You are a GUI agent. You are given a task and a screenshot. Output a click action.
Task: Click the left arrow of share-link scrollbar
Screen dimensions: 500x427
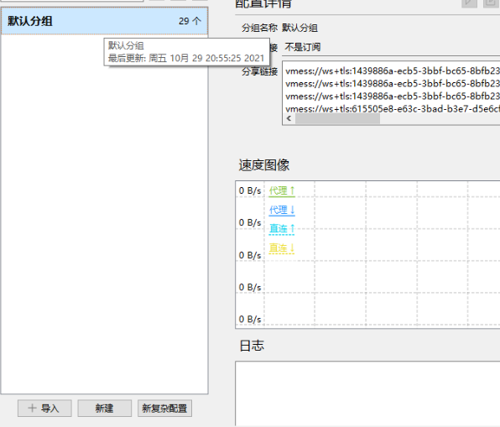(289, 118)
